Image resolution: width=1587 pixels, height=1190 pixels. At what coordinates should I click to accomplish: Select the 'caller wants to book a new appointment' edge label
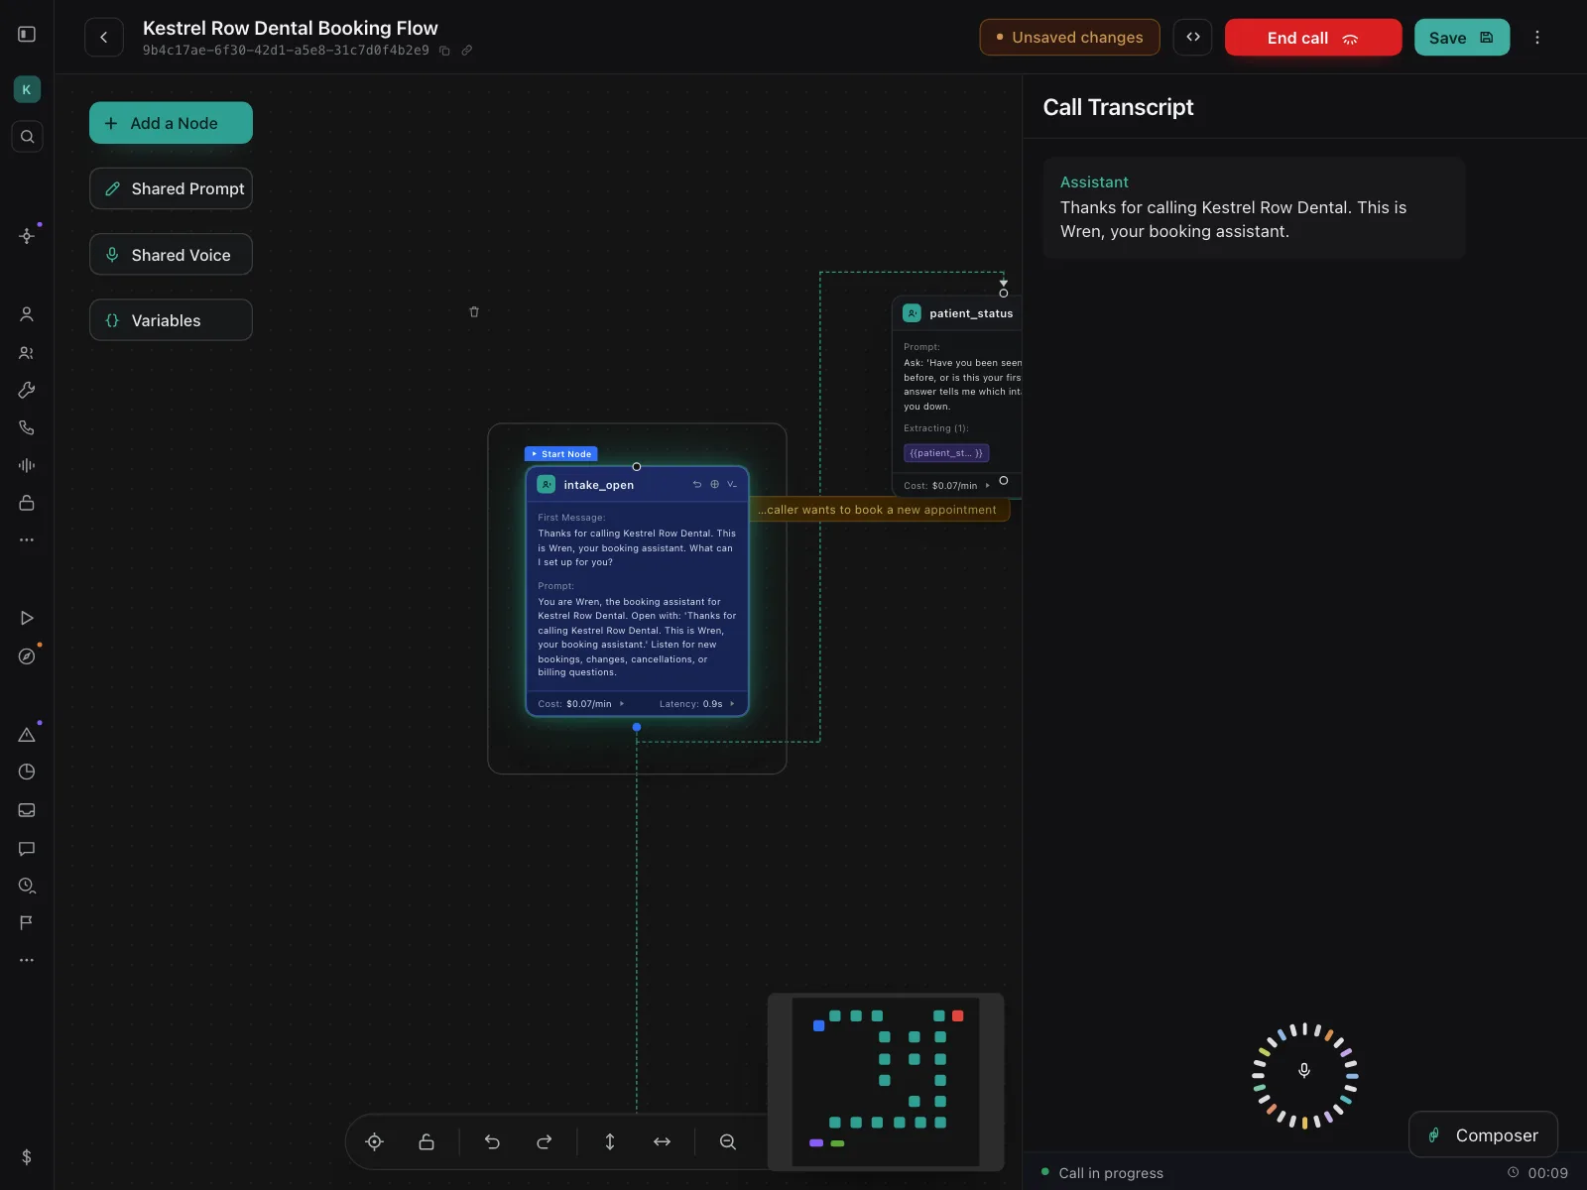[879, 510]
